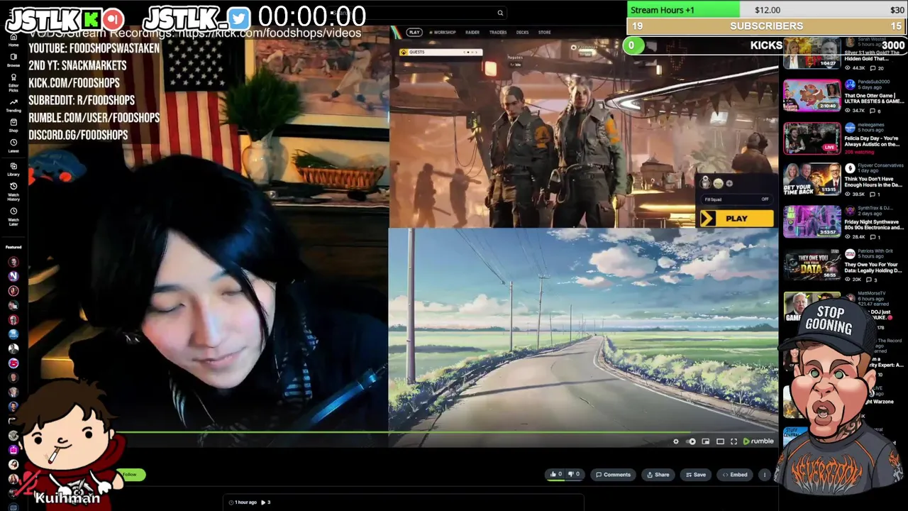Click the green Follow button
The width and height of the screenshot is (908, 511).
point(132,474)
